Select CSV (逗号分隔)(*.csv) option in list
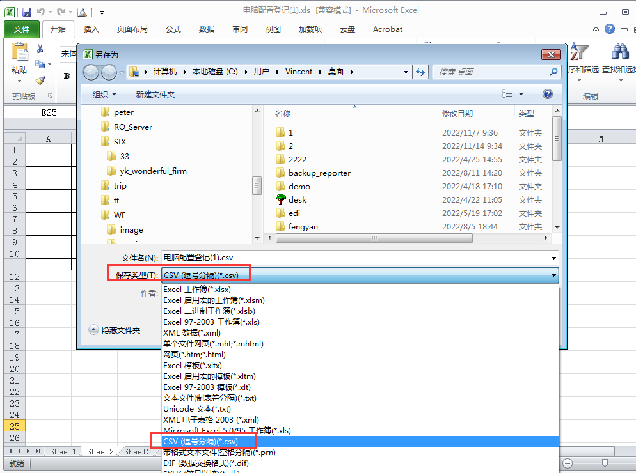The width and height of the screenshot is (636, 473). (x=360, y=442)
